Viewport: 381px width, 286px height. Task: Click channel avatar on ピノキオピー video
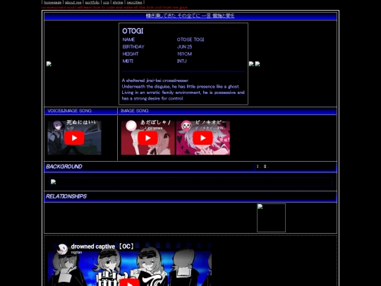tap(186, 126)
